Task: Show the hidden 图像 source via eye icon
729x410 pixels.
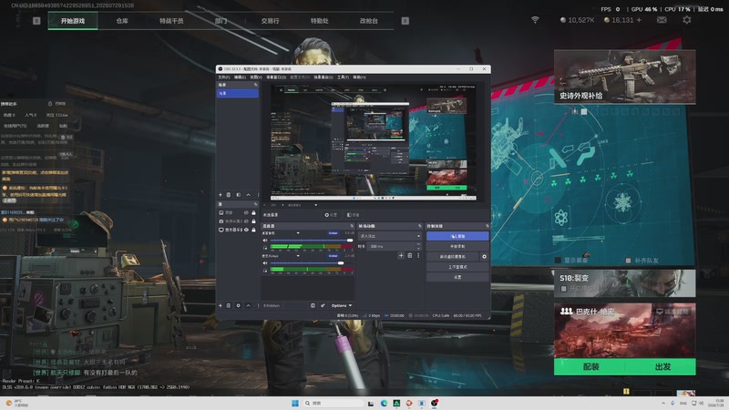Action: tap(246, 213)
